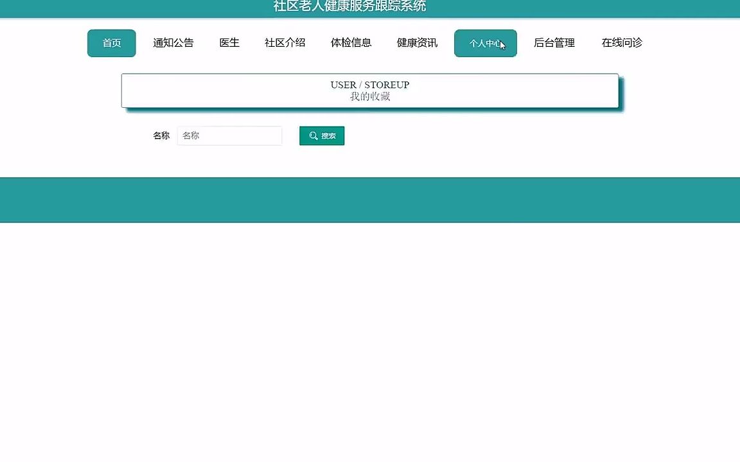740x462 pixels.
Task: Click the 名称 field label
Action: pyautogui.click(x=161, y=135)
